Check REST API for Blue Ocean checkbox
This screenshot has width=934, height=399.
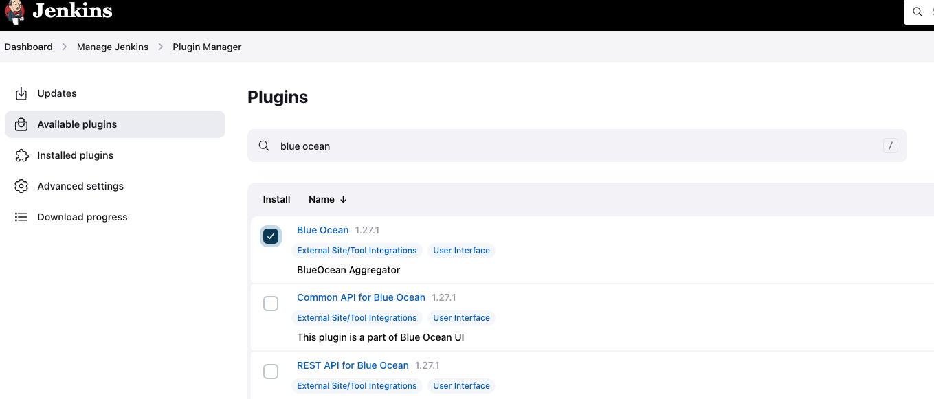(271, 372)
